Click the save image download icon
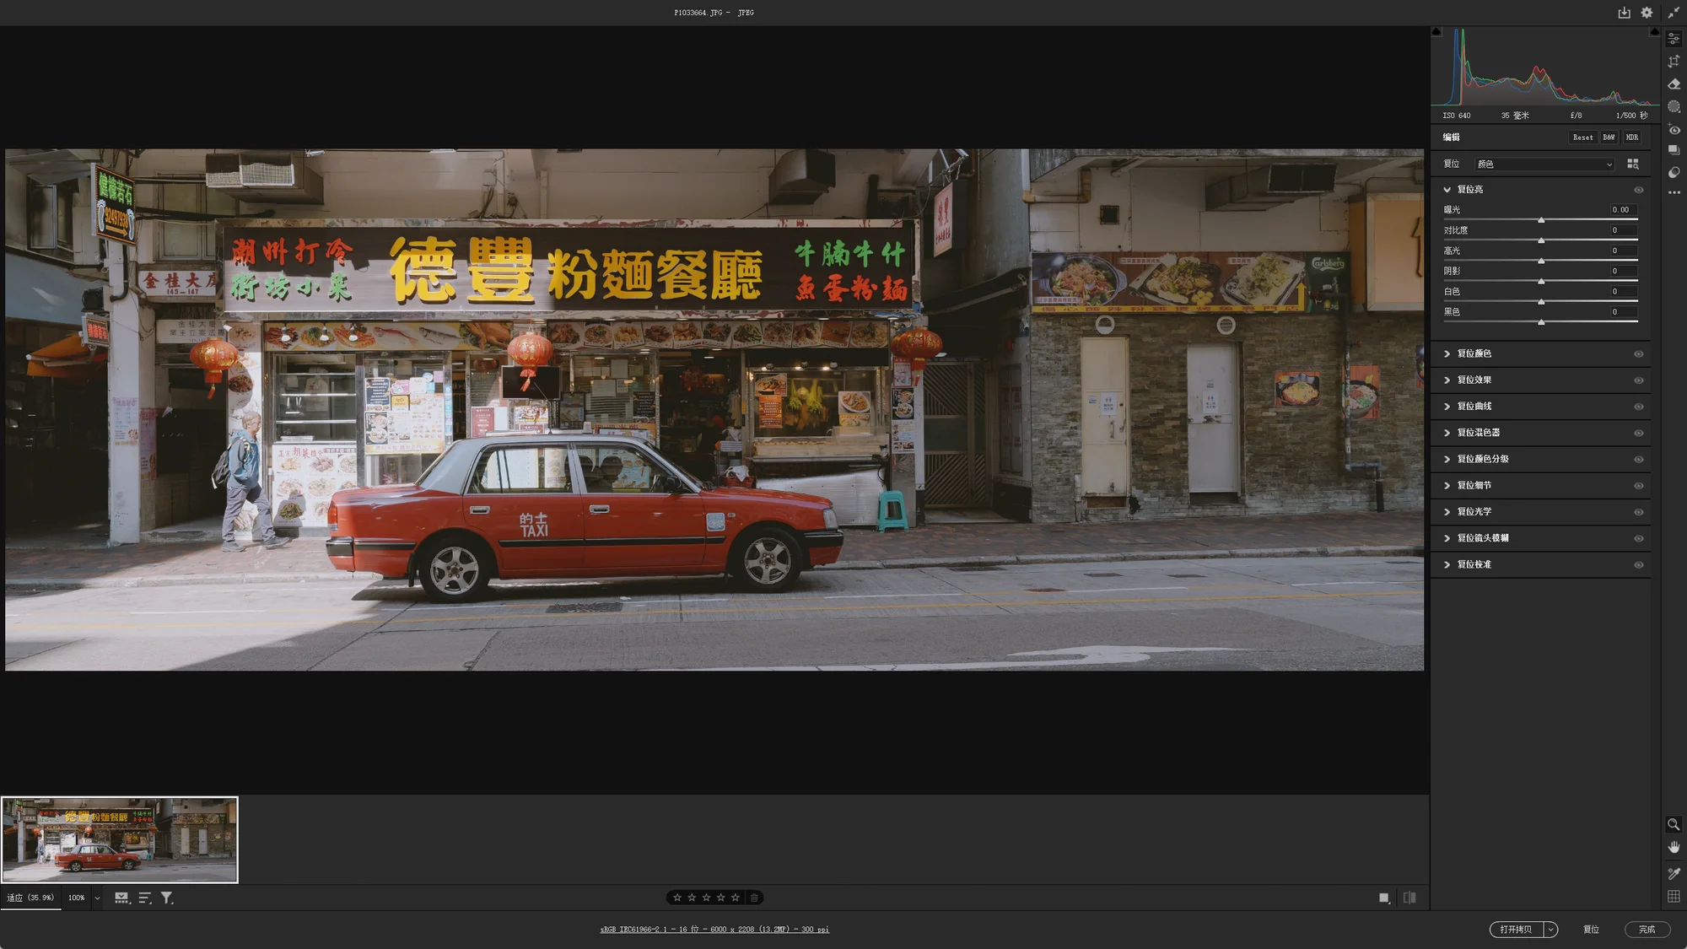The height and width of the screenshot is (949, 1687). [1624, 13]
